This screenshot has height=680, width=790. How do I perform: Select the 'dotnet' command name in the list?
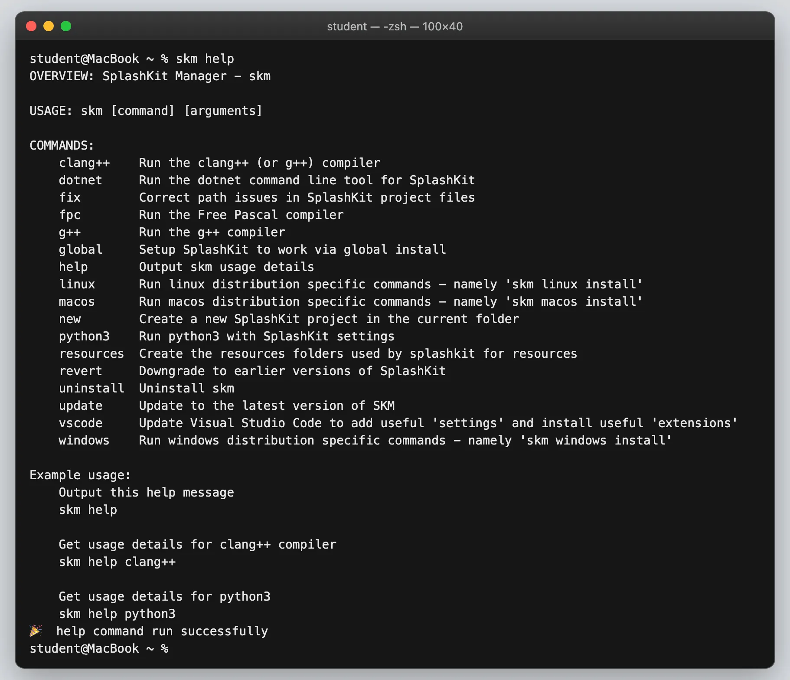[x=81, y=180]
